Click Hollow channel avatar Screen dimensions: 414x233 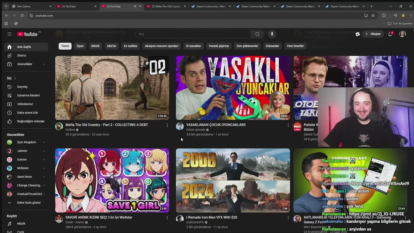(59, 127)
